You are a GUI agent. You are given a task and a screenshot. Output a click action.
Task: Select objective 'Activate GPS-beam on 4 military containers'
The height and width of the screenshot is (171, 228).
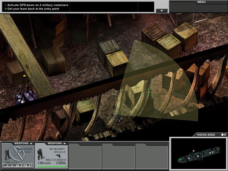tap(38, 5)
